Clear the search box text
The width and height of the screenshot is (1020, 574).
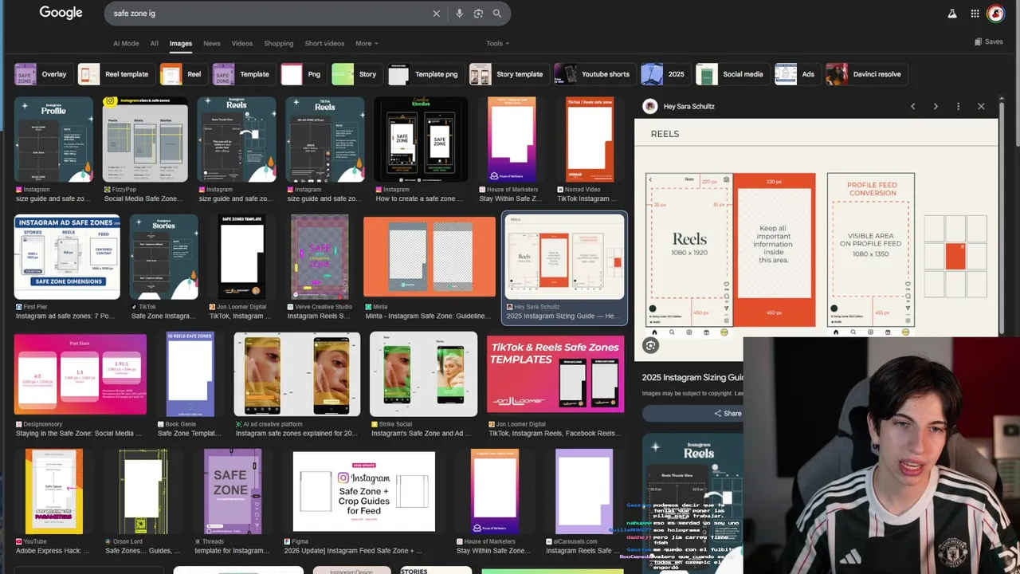[x=436, y=14]
